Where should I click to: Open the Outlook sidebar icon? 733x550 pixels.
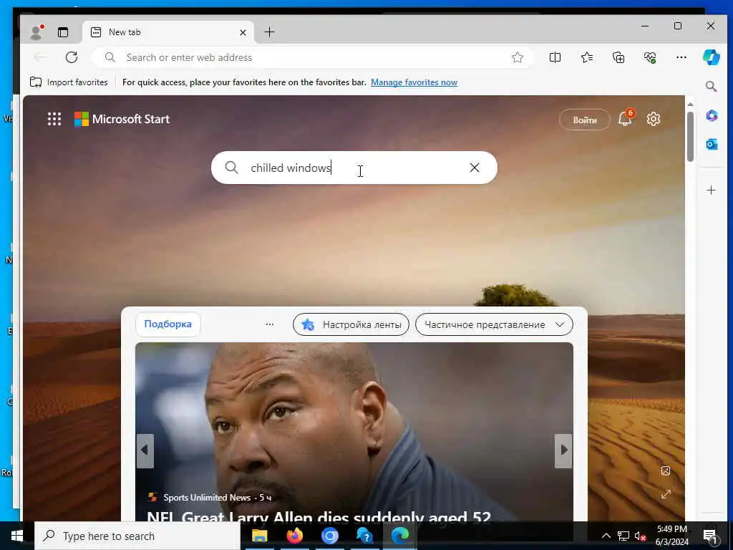coord(711,145)
